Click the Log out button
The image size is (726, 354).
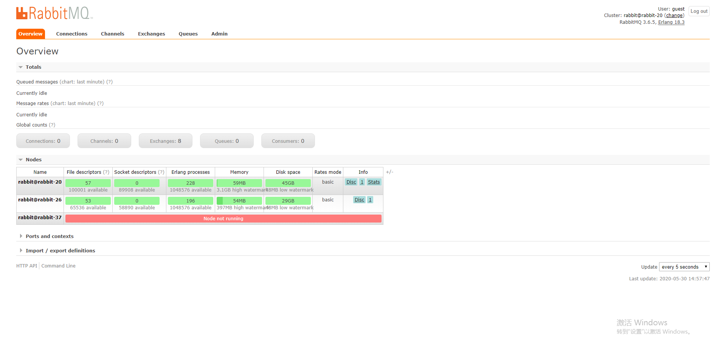click(x=699, y=11)
